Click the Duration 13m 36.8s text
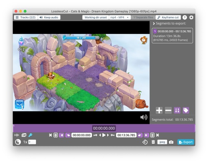Viewport: 208px width, 163px height. (x=167, y=36)
